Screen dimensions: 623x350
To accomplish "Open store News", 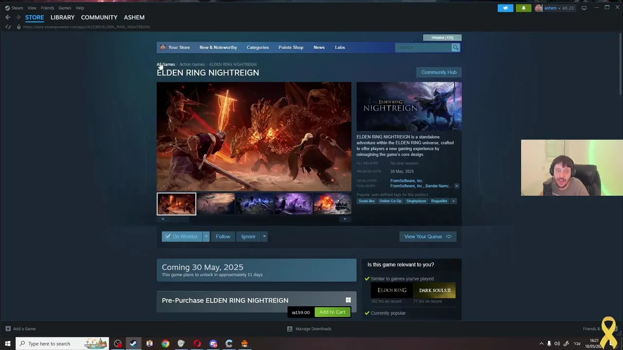I will 319,47.
